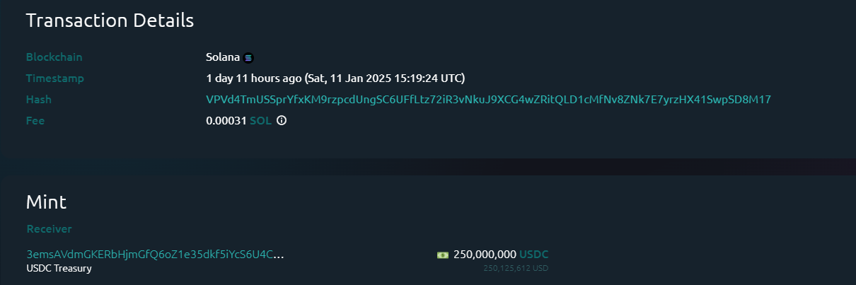Click the Mint section heading

tap(46, 202)
